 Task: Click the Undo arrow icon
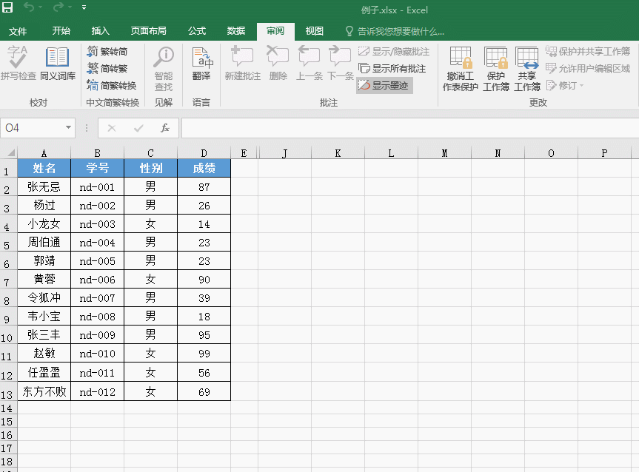pyautogui.click(x=29, y=7)
